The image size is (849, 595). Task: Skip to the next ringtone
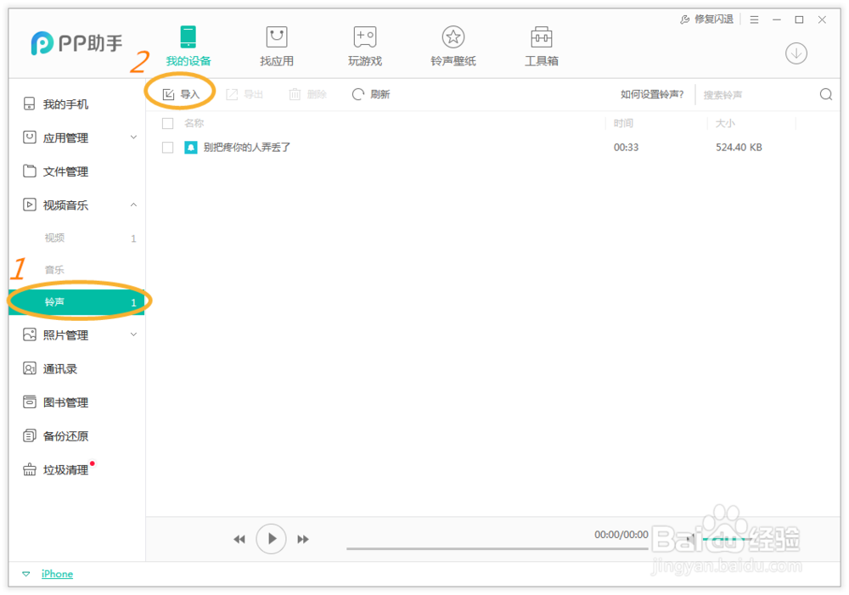[x=303, y=539]
